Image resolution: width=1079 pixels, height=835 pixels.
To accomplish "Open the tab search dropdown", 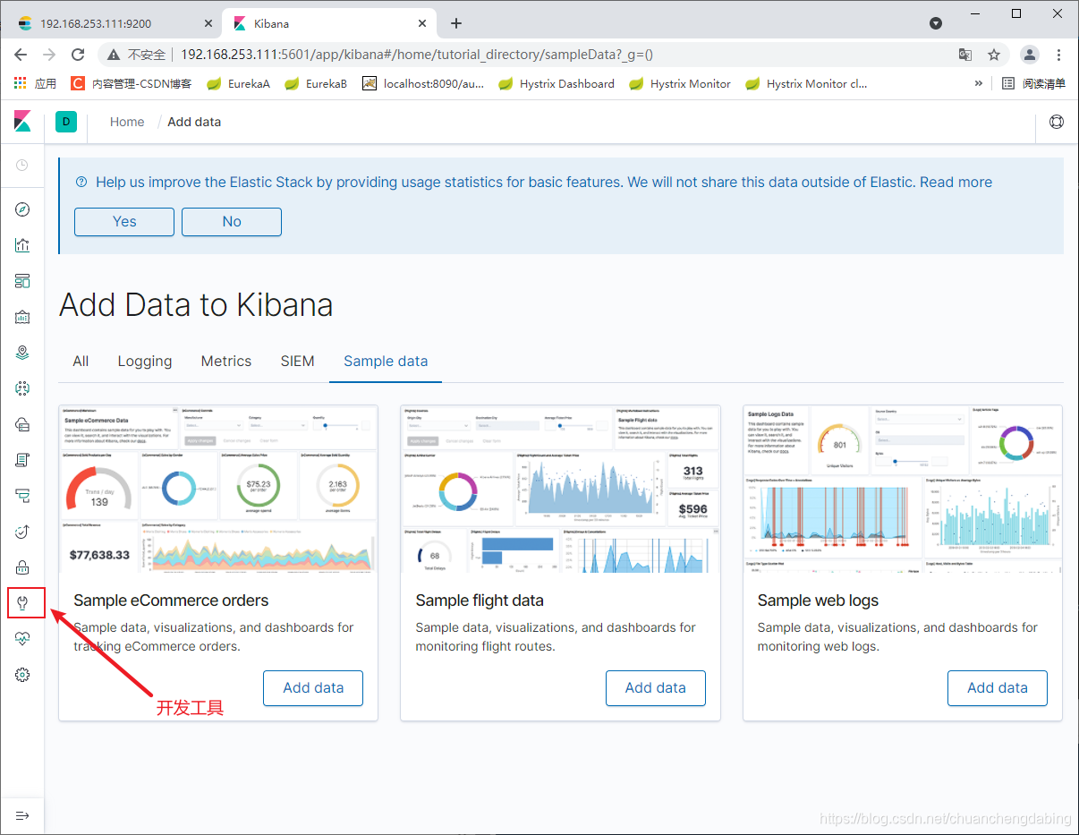I will [x=936, y=23].
